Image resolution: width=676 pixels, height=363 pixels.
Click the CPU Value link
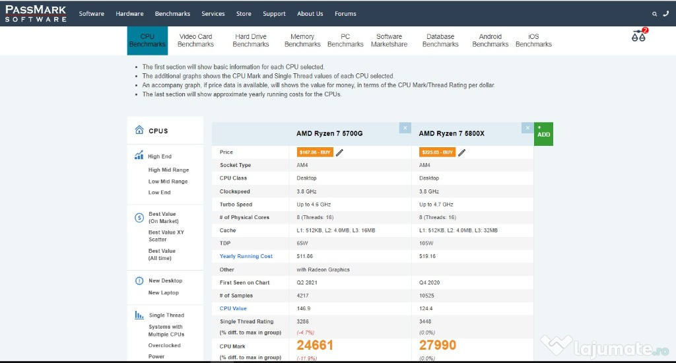pos(233,309)
